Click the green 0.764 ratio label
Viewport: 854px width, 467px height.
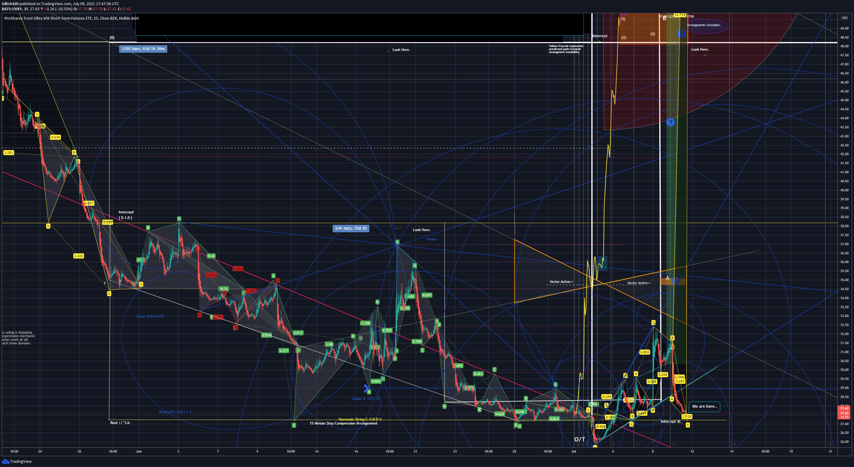(417, 341)
